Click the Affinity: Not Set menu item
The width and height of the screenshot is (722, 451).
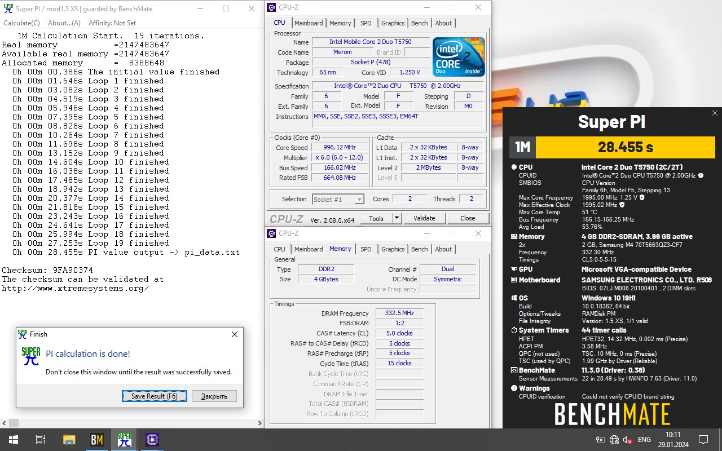[x=112, y=23]
